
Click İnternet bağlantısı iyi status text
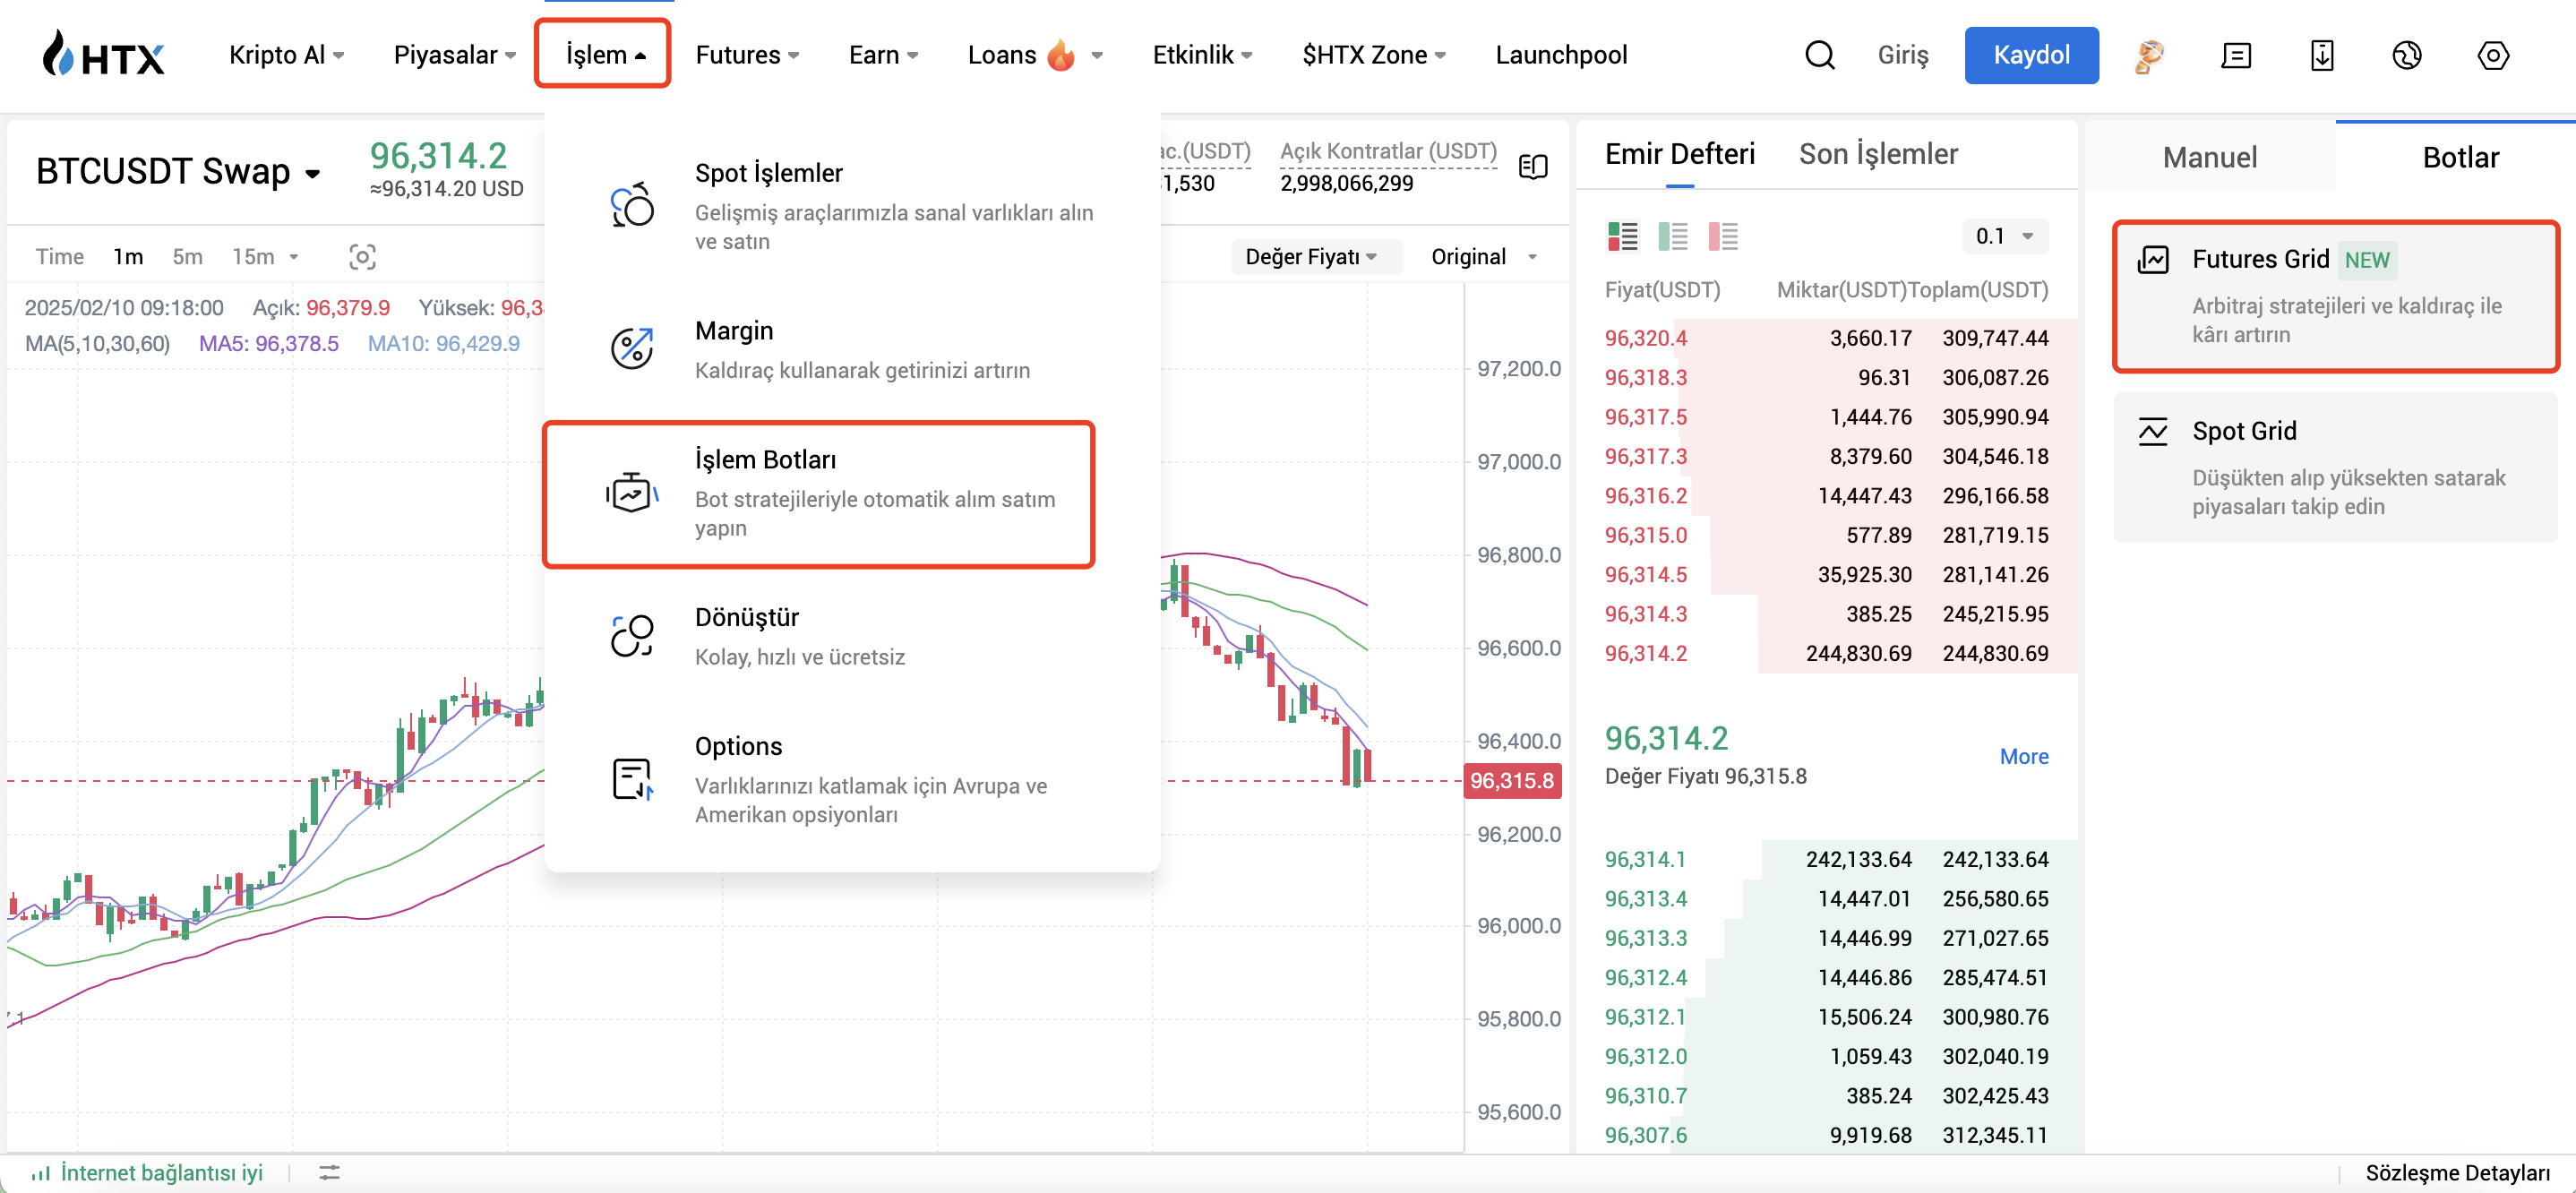tap(162, 1173)
